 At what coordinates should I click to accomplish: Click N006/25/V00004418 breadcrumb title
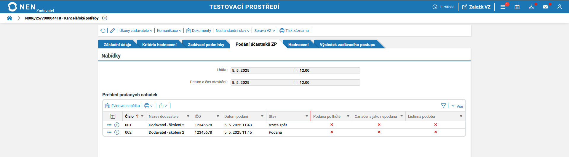point(62,18)
